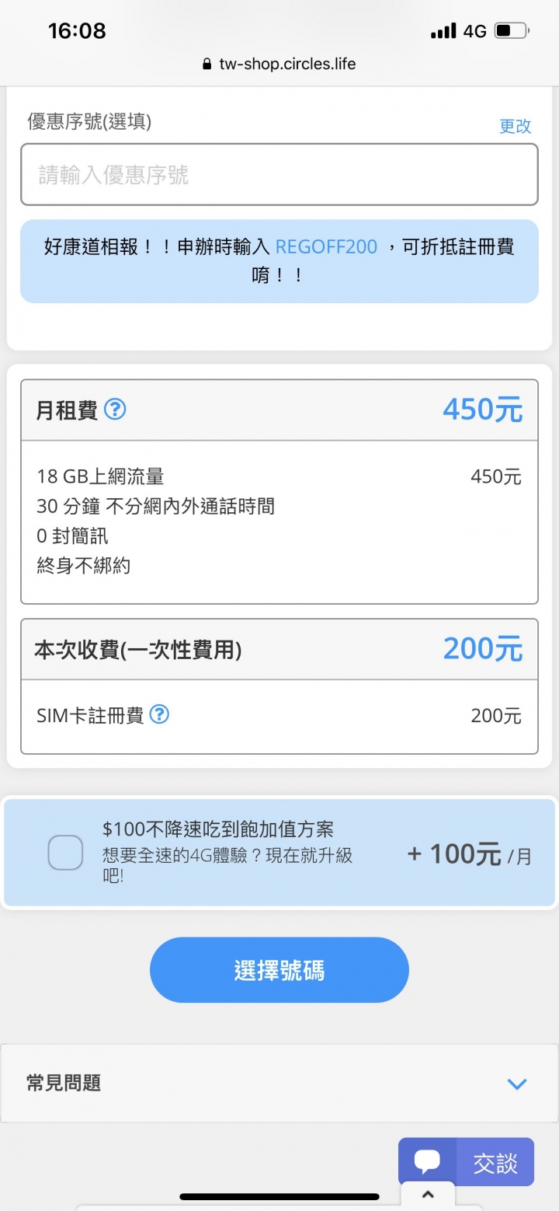Open the 常見問題 accordion row
This screenshot has width=559, height=1211.
[x=279, y=1083]
